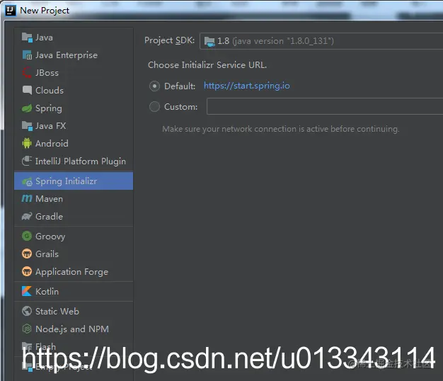Select Clouds project type
The width and height of the screenshot is (443, 381).
74,90
